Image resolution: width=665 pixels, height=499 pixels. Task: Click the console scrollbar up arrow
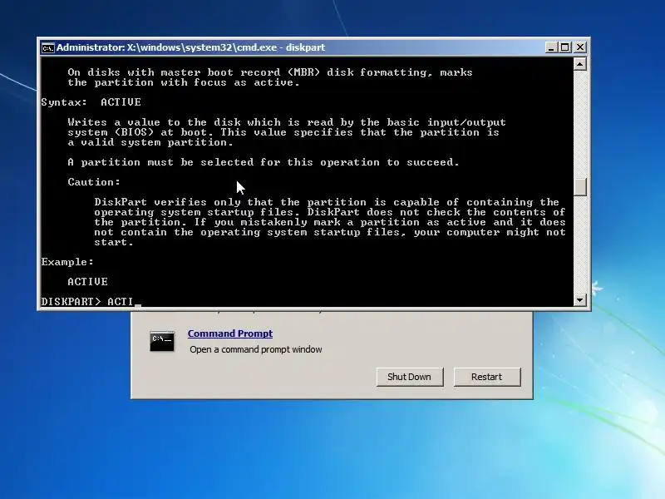click(x=579, y=64)
